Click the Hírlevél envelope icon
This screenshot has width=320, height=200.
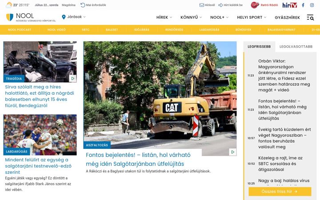(201, 5)
